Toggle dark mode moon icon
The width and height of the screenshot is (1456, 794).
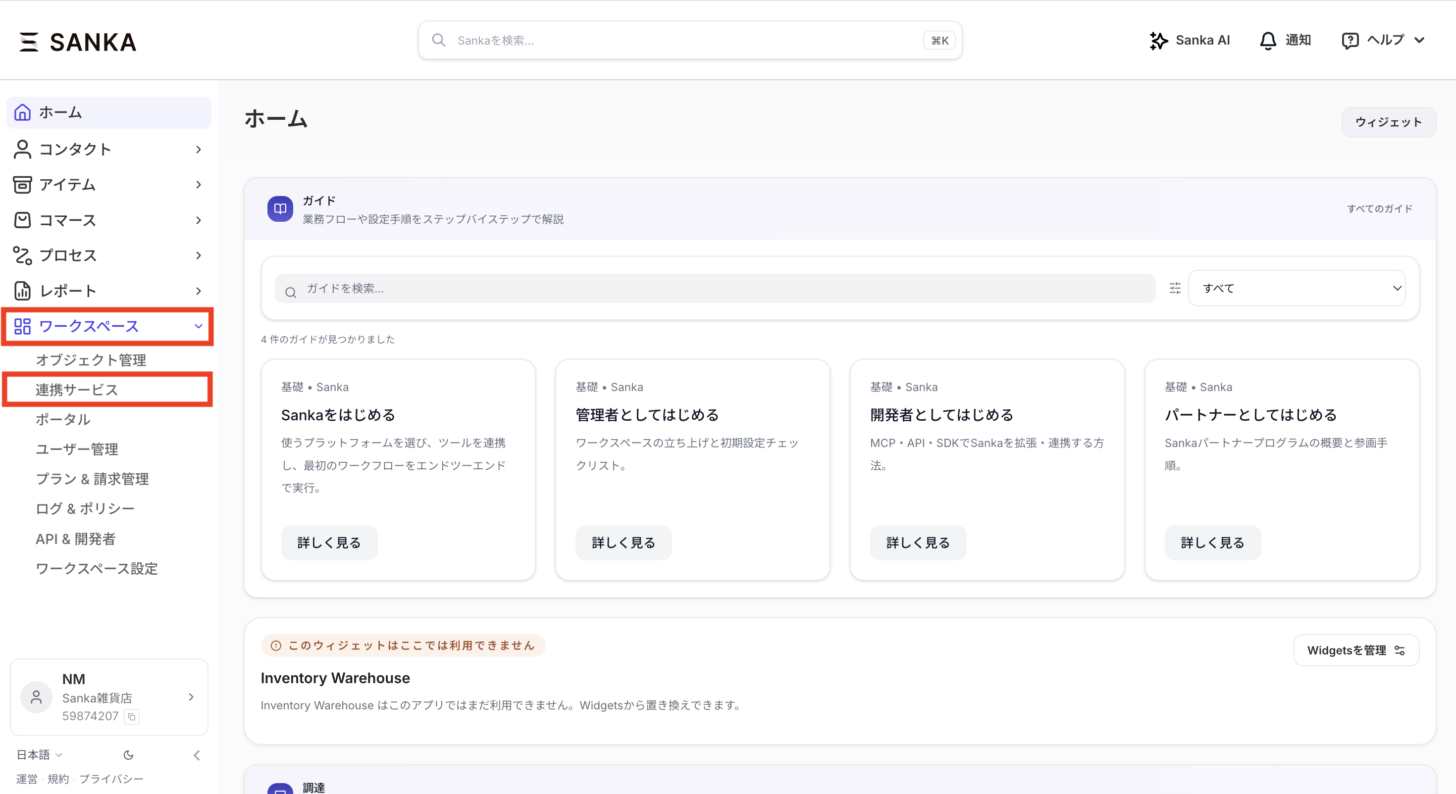[x=128, y=755]
